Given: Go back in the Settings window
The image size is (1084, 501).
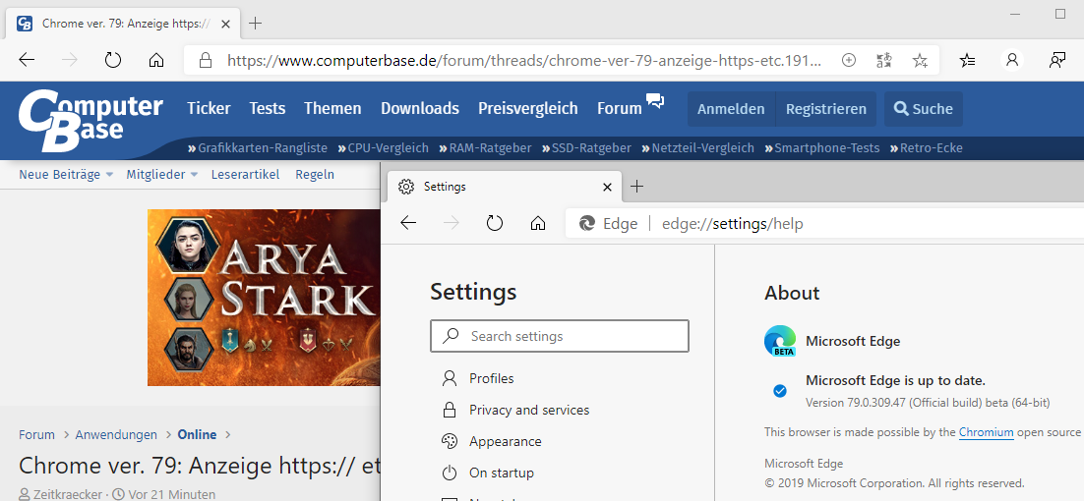Looking at the screenshot, I should (408, 223).
